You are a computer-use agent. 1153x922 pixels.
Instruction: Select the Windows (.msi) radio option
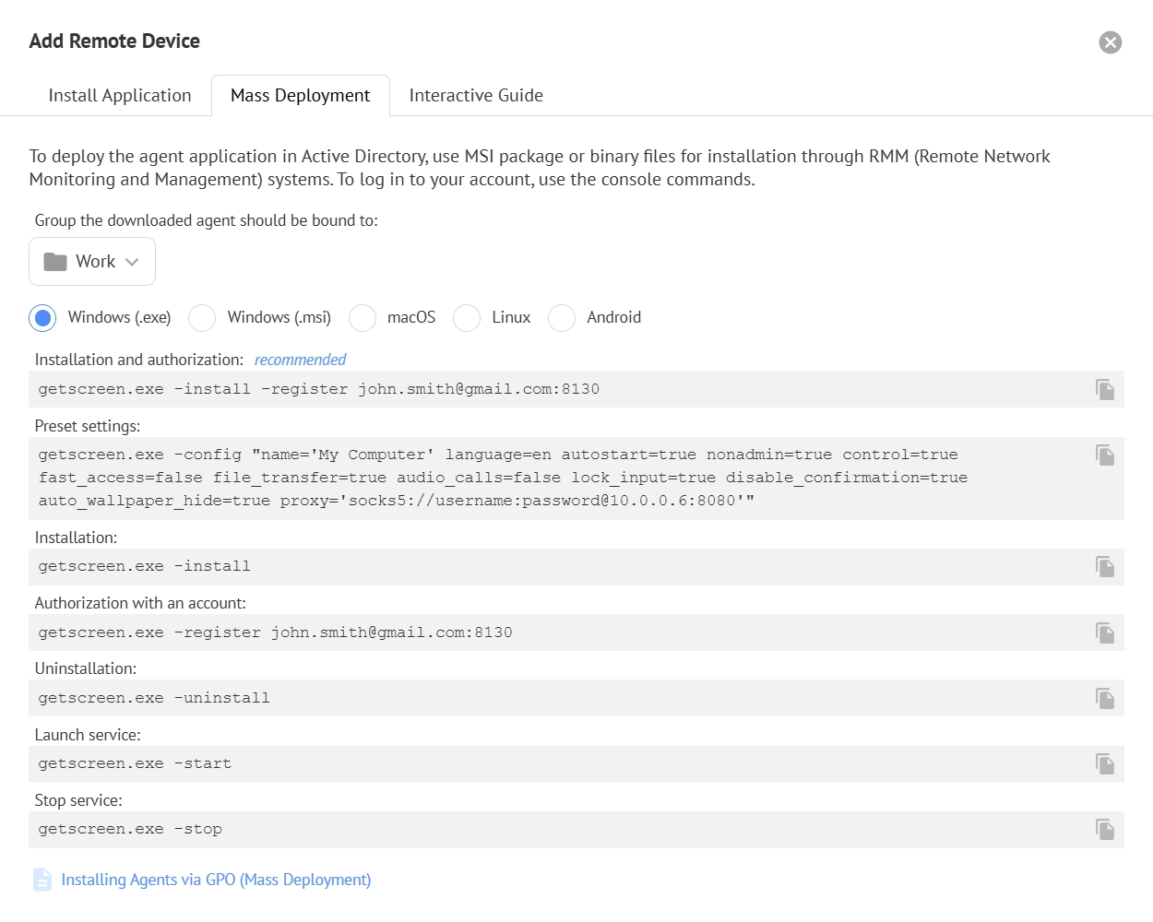pyautogui.click(x=202, y=318)
